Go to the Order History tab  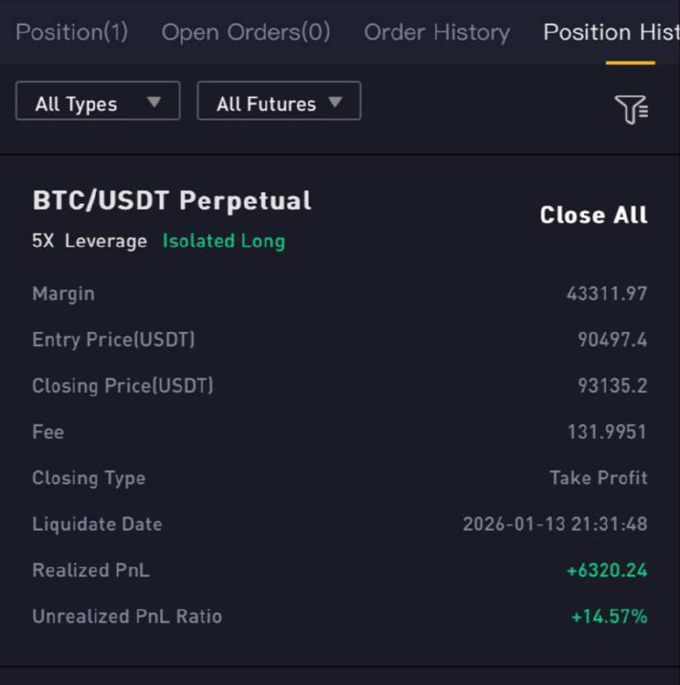tap(436, 33)
